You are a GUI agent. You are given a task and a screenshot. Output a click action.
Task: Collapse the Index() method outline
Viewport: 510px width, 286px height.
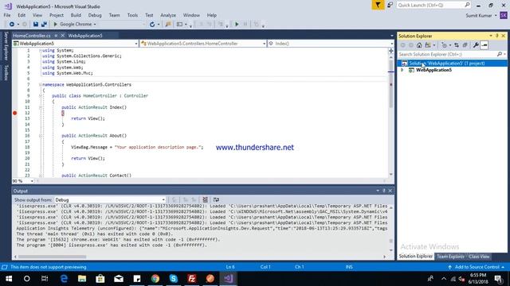tap(41, 107)
